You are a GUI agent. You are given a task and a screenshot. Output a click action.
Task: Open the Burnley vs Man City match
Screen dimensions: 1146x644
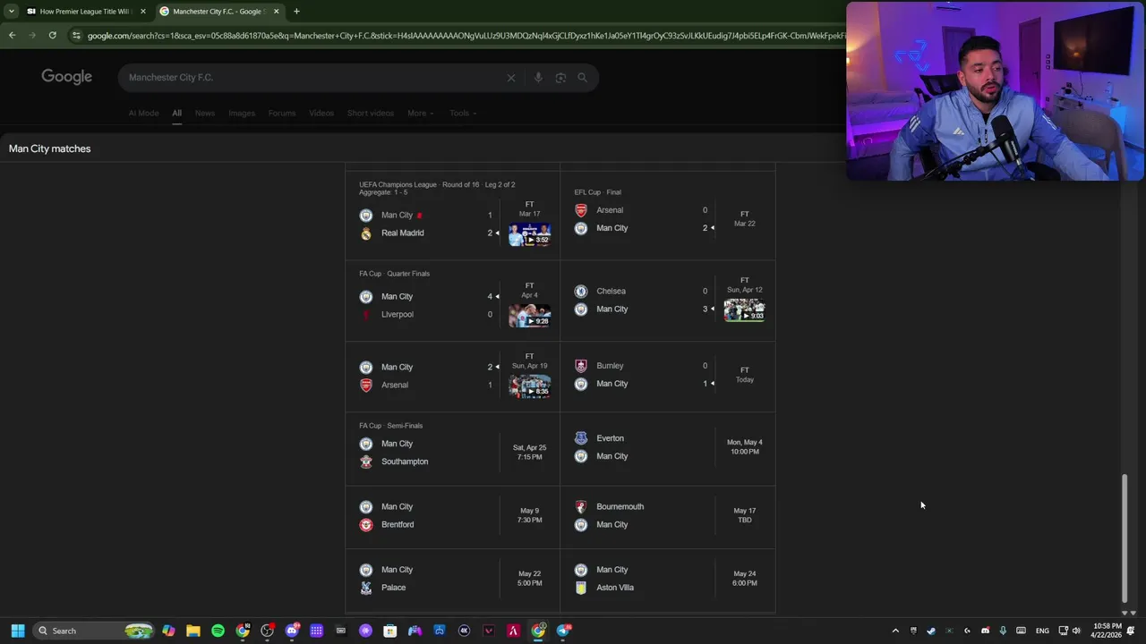[x=668, y=375]
